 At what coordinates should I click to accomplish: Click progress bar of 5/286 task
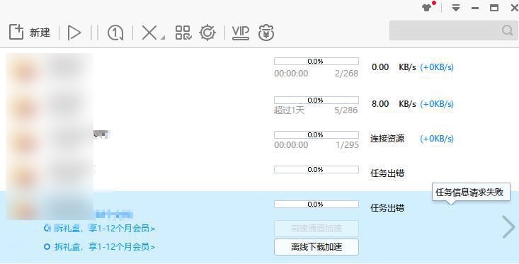click(x=316, y=101)
